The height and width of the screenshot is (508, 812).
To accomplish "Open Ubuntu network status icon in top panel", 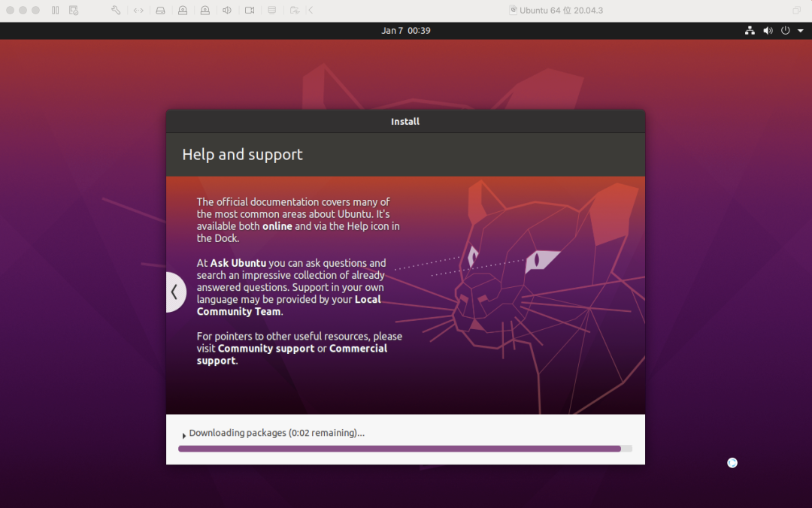I will click(x=750, y=31).
